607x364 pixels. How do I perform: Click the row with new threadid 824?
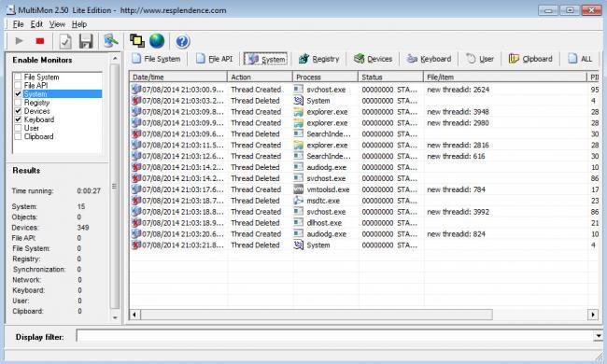click(x=365, y=234)
